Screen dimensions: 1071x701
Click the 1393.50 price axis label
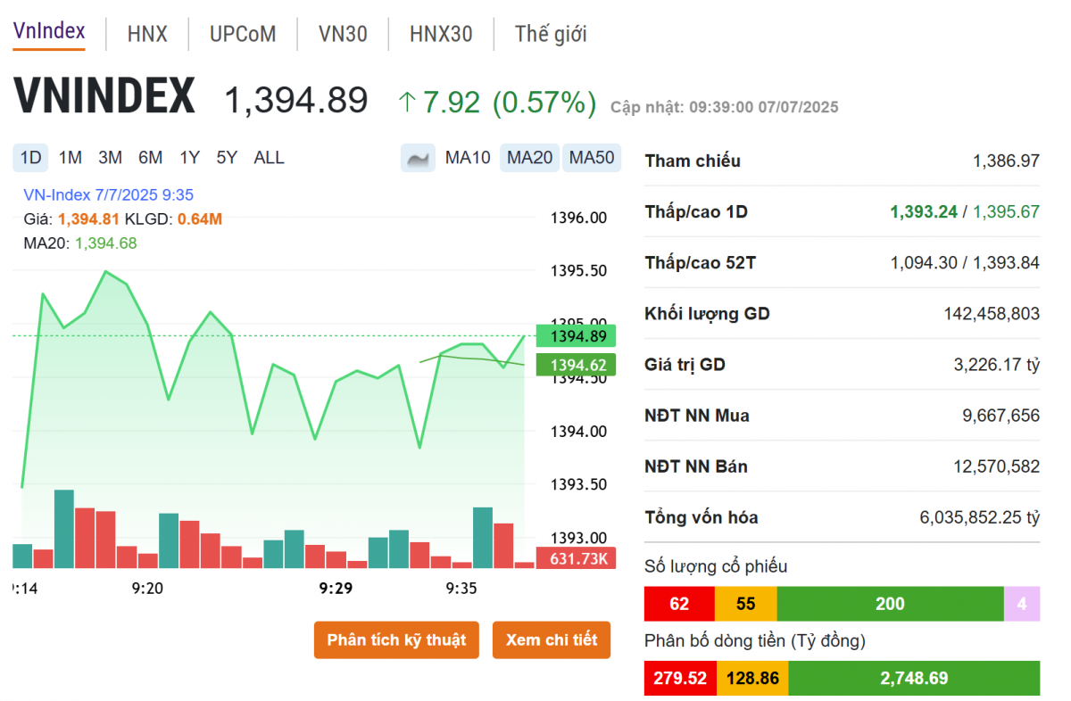[x=578, y=484]
